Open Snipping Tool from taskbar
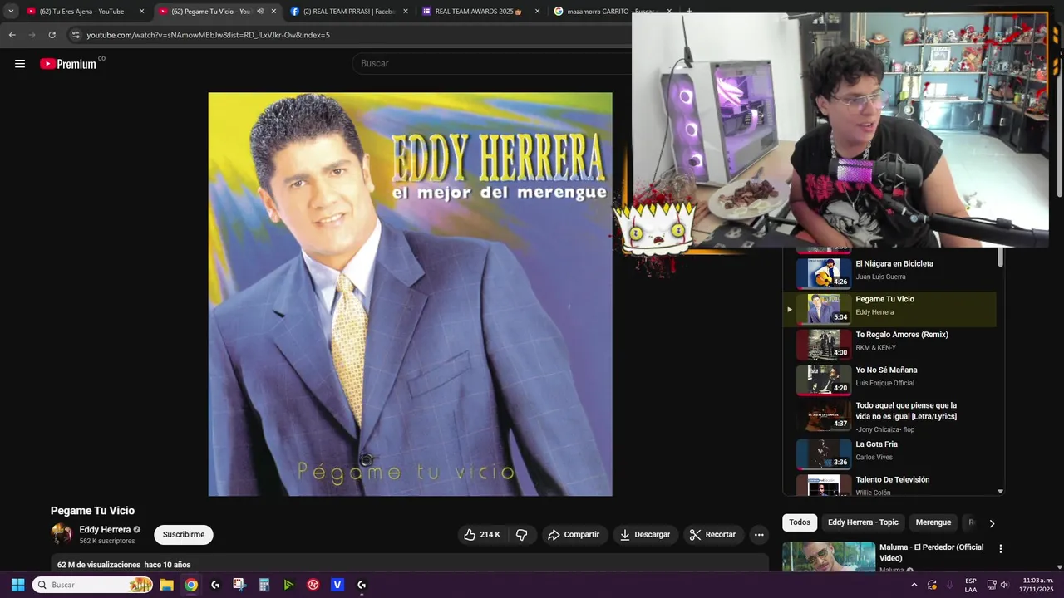1064x598 pixels. pyautogui.click(x=239, y=585)
